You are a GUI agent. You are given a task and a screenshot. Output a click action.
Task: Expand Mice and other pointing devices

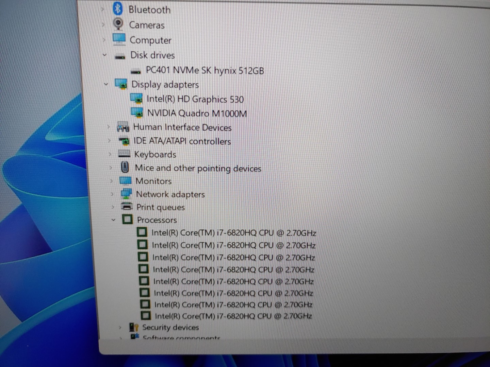coord(110,168)
